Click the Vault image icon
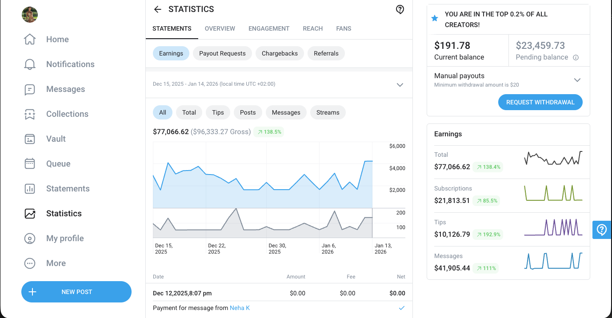Image resolution: width=612 pixels, height=318 pixels. [x=30, y=139]
